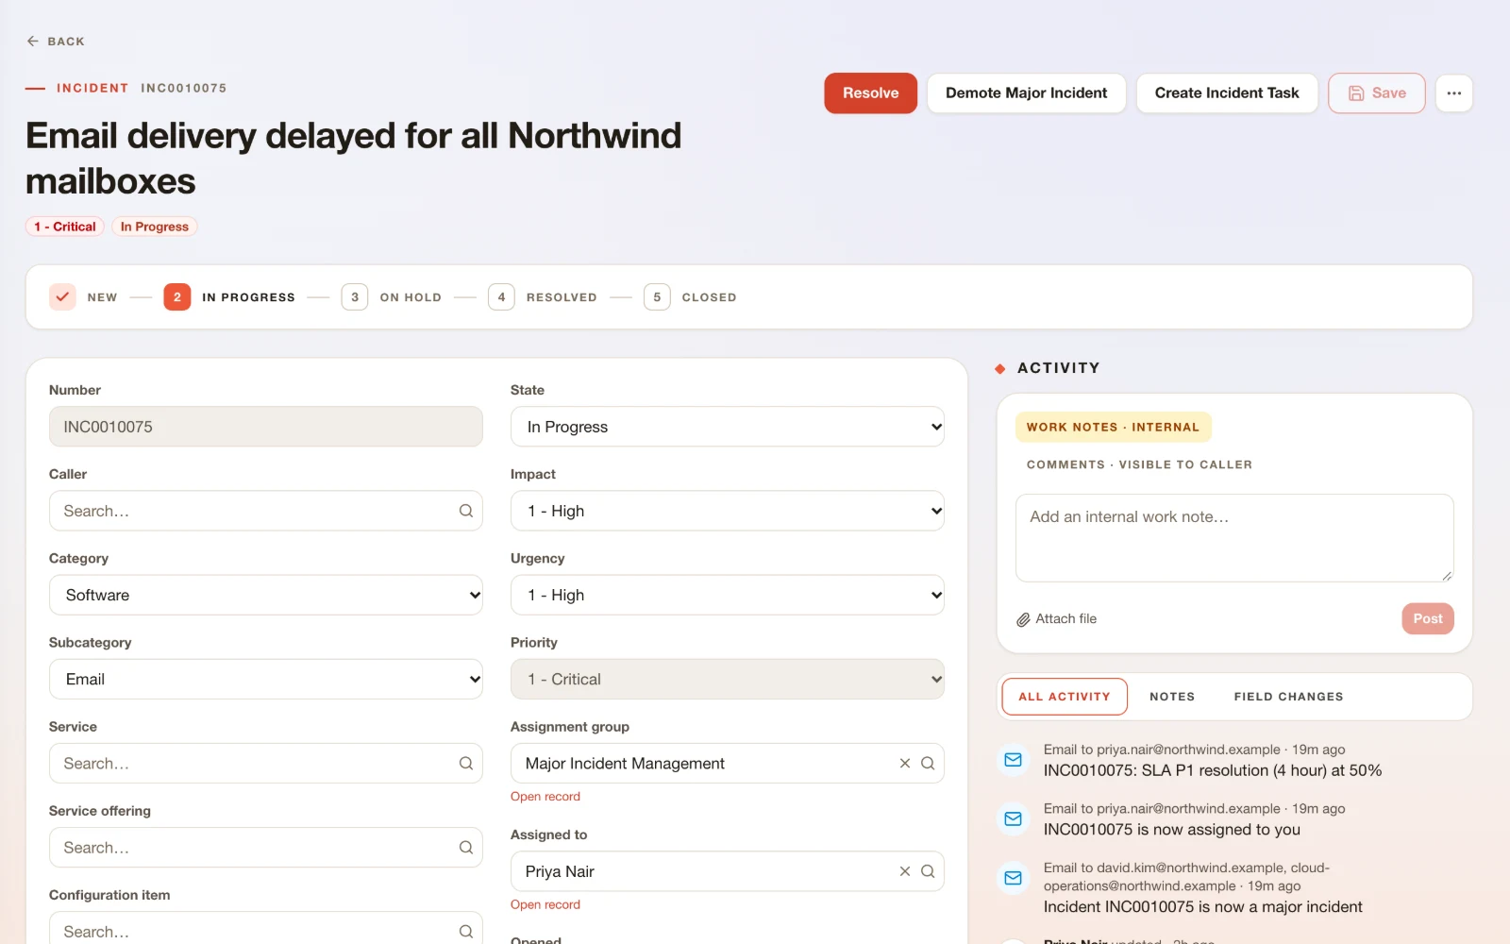The width and height of the screenshot is (1510, 944).
Task: Click the Resolve button
Action: pos(870,93)
